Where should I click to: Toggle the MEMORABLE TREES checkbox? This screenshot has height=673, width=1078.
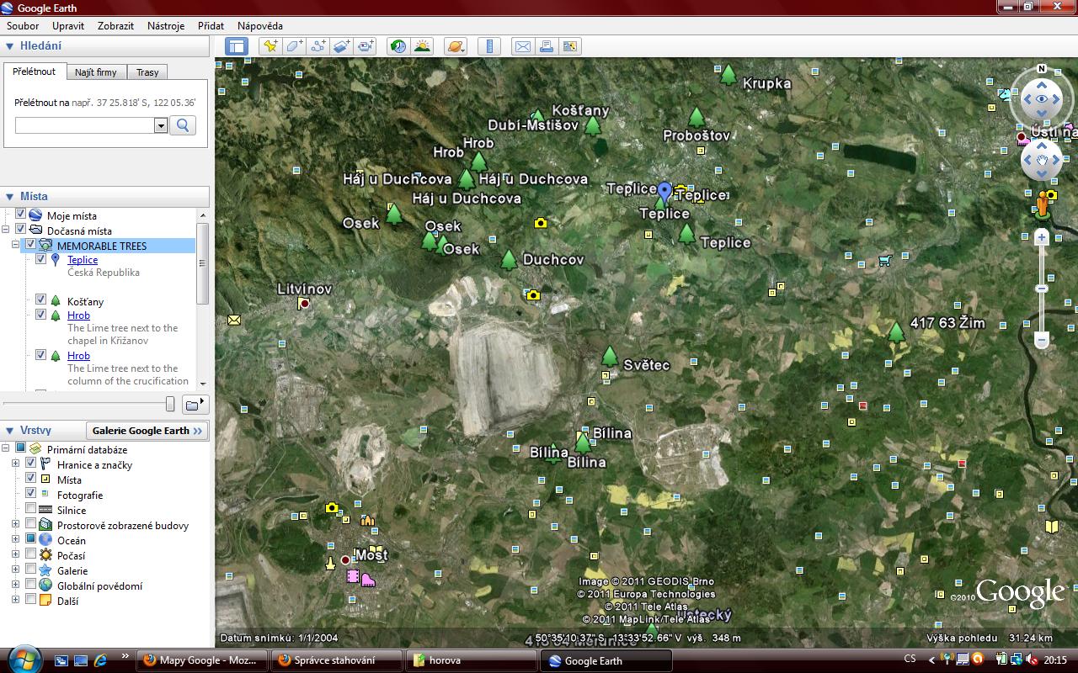pyautogui.click(x=31, y=245)
